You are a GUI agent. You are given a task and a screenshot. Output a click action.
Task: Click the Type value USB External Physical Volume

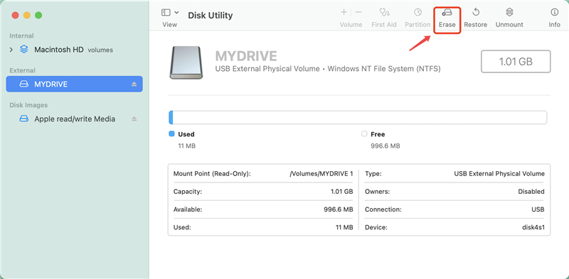[499, 173]
